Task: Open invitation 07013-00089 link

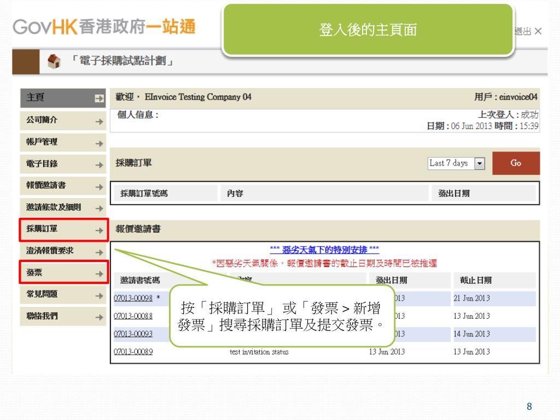Action: click(133, 352)
